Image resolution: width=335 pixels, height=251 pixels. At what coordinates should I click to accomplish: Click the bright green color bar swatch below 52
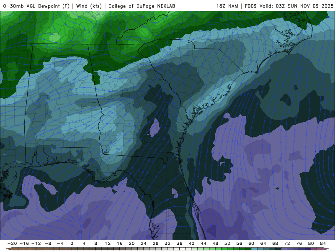click(230, 249)
